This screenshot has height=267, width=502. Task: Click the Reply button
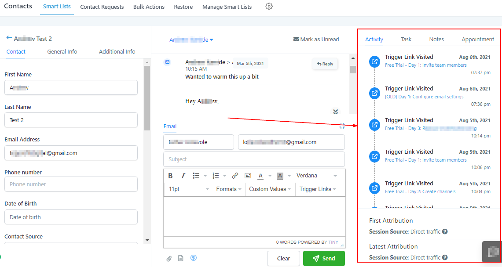pyautogui.click(x=325, y=64)
